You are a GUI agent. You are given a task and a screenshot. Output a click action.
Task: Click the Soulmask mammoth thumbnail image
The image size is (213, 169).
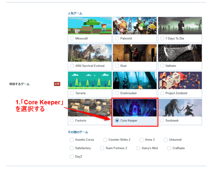[x=180, y=107]
